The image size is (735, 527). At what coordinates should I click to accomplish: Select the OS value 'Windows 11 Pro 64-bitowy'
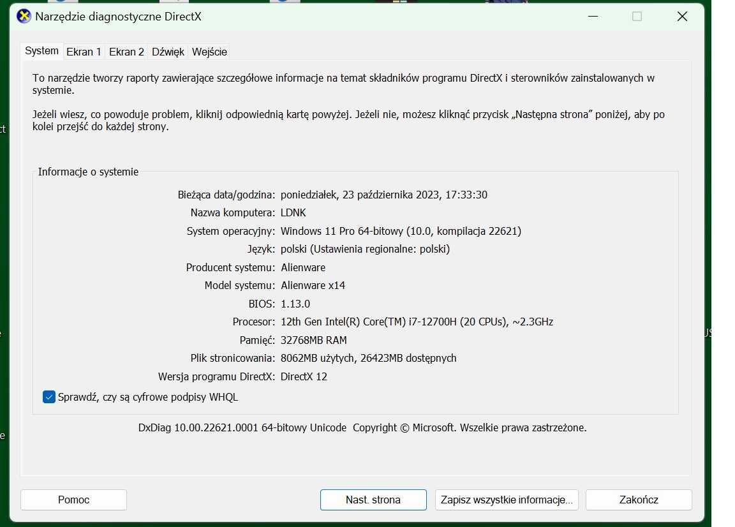pos(342,231)
